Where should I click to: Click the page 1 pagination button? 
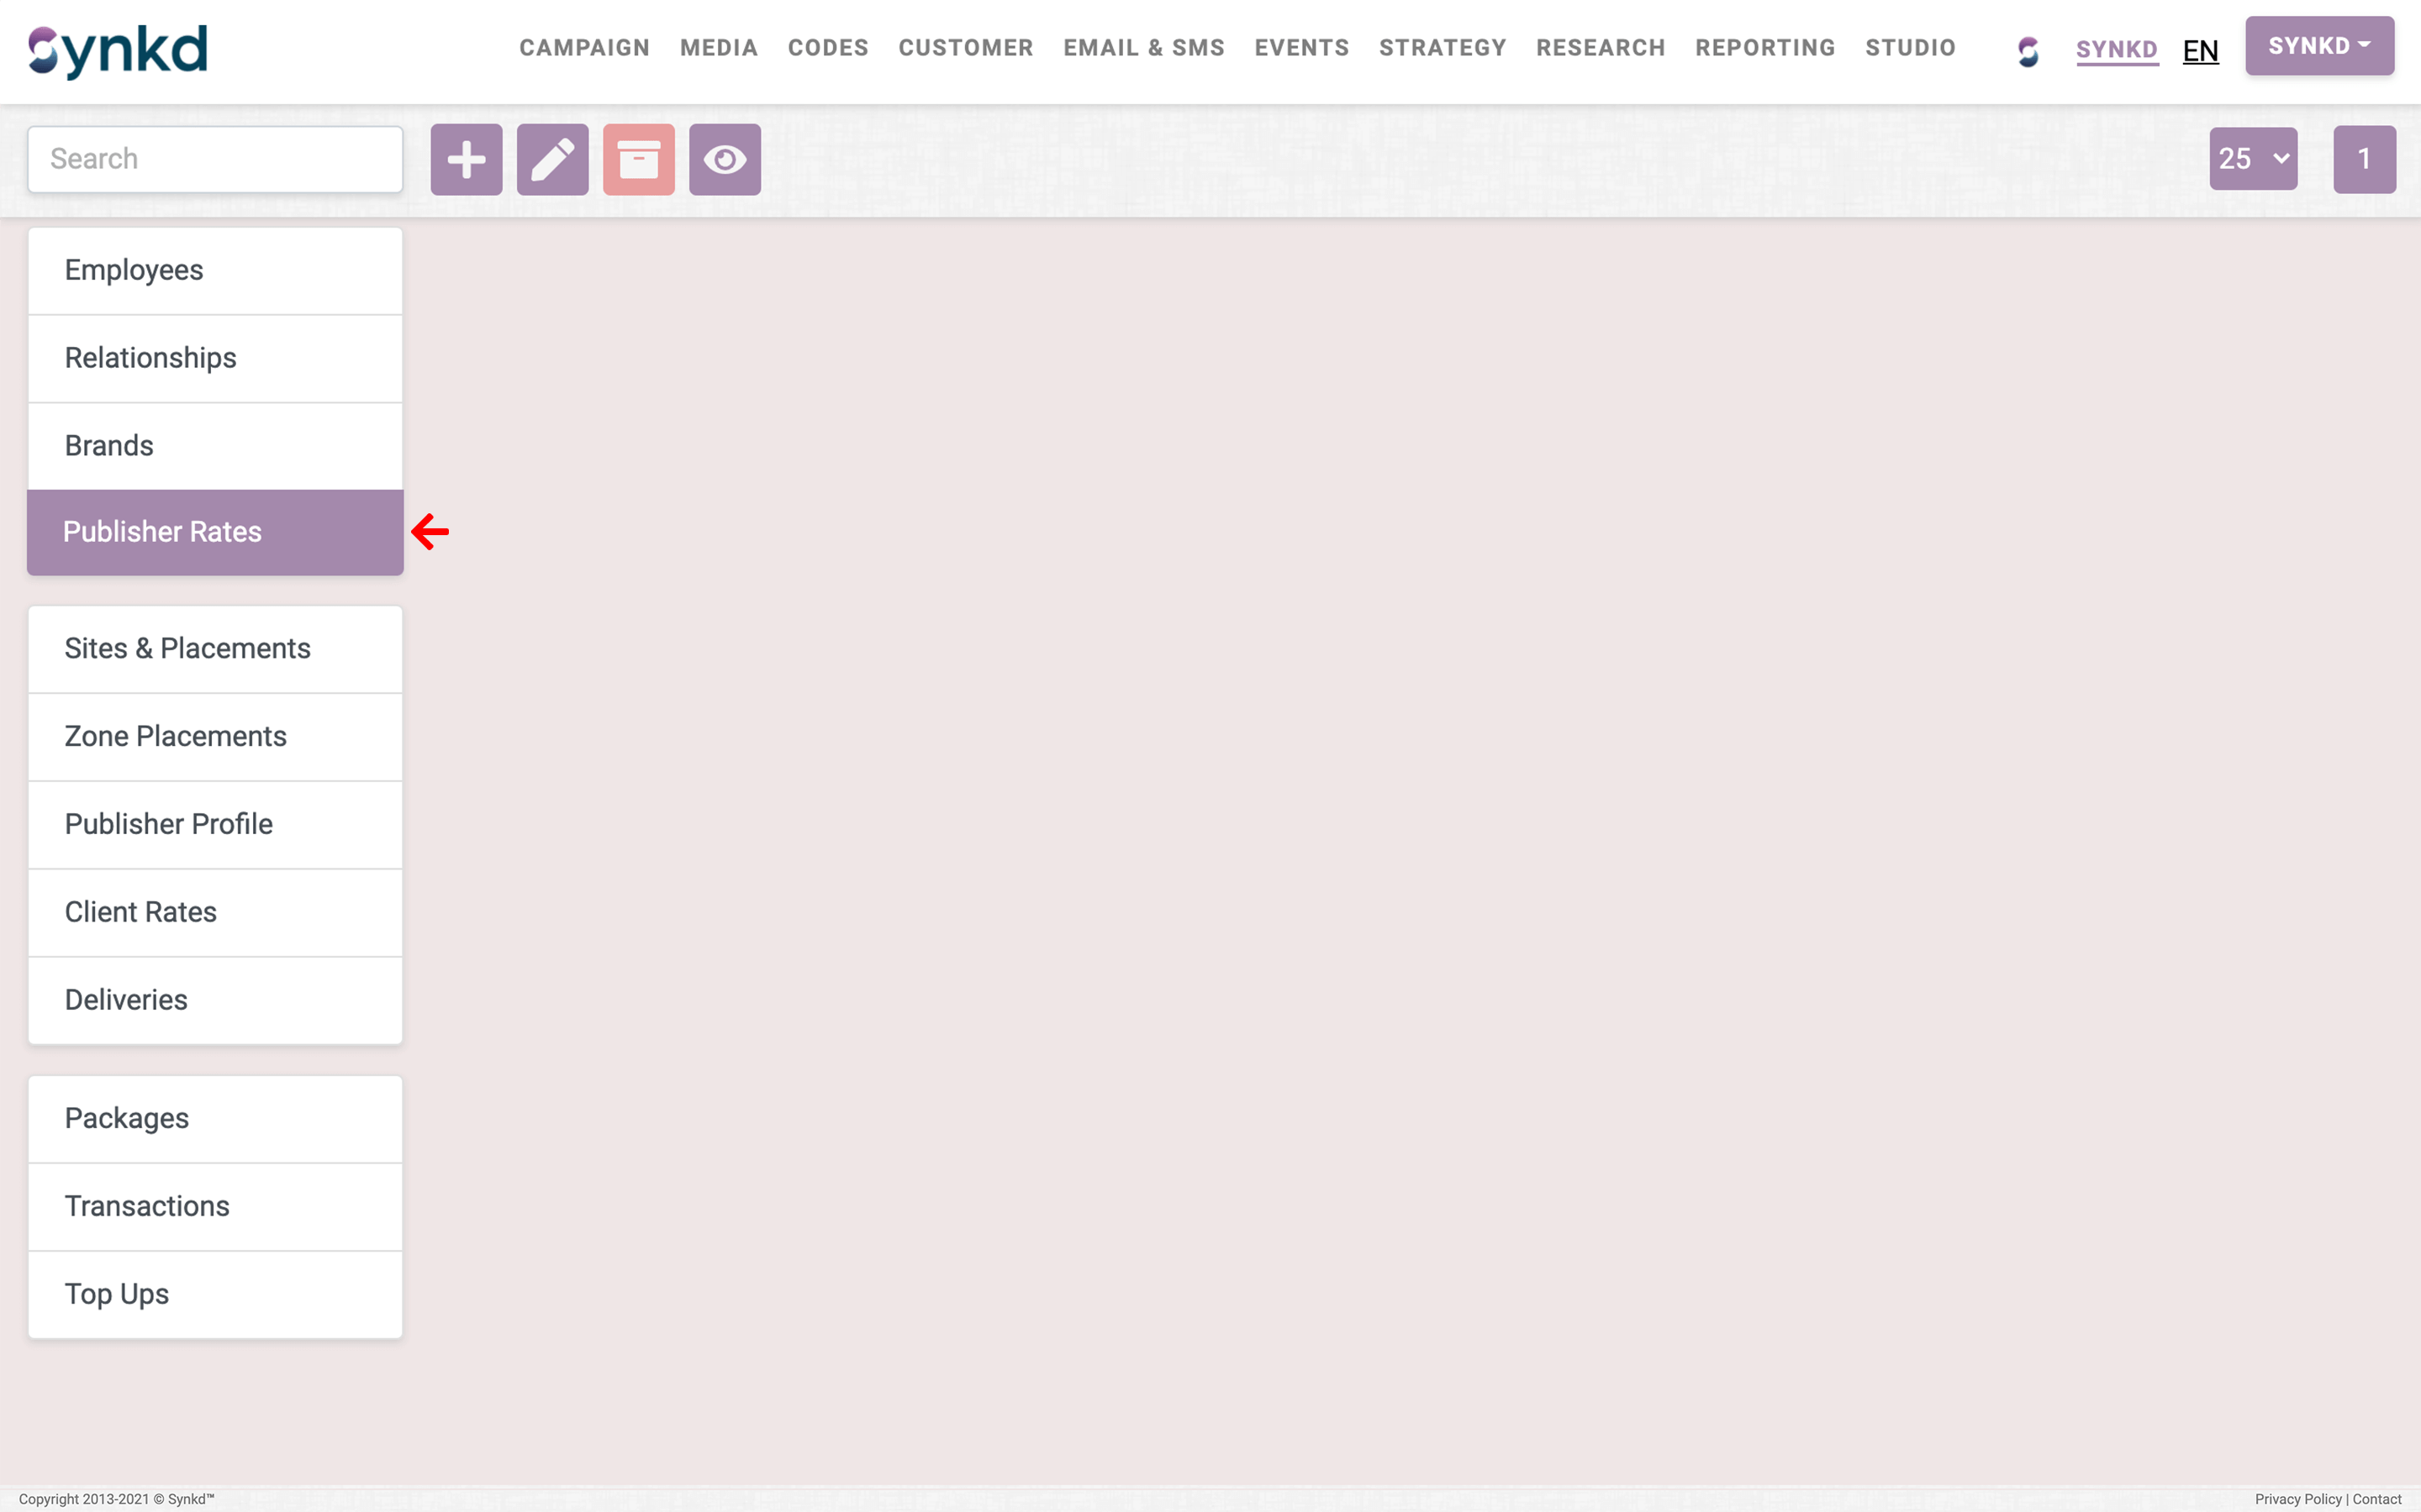tap(2364, 159)
